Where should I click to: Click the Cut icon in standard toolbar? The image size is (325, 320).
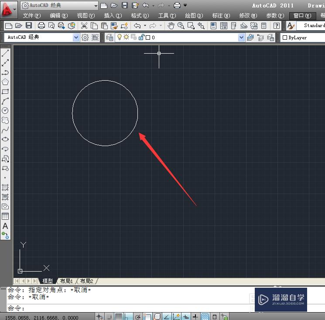pos(84,26)
